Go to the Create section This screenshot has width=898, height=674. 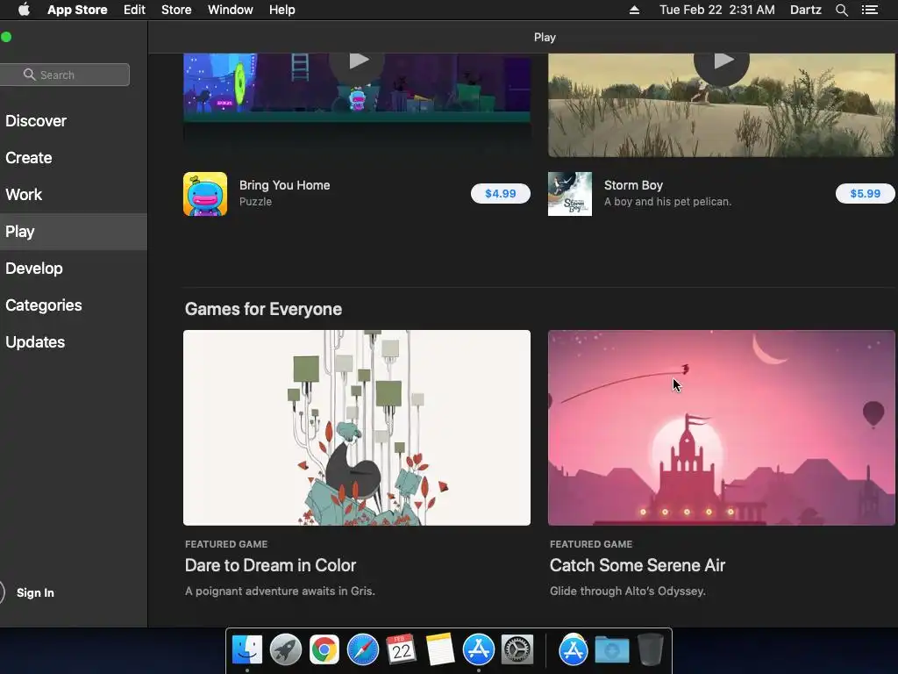tap(74, 158)
